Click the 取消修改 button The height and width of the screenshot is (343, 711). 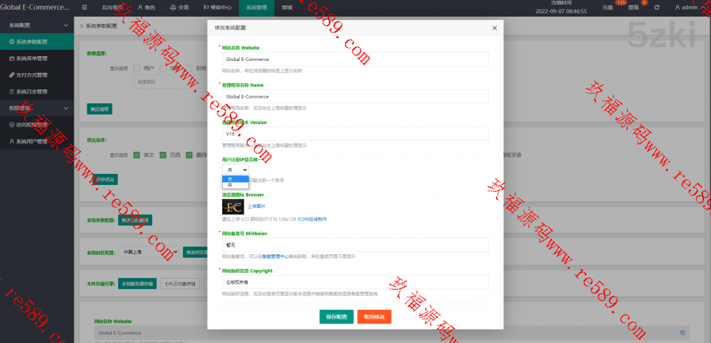click(374, 317)
